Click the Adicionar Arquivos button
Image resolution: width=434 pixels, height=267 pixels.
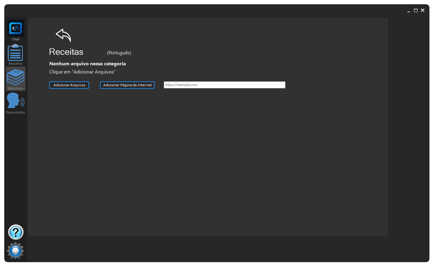(69, 85)
